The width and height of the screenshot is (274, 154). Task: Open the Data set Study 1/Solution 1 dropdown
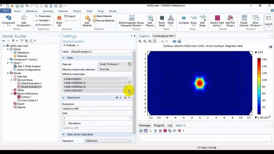[x=111, y=64]
